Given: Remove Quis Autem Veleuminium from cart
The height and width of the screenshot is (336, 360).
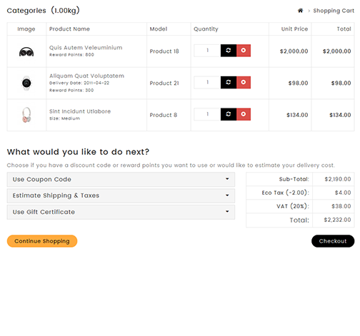Looking at the screenshot, I should coord(244,51).
